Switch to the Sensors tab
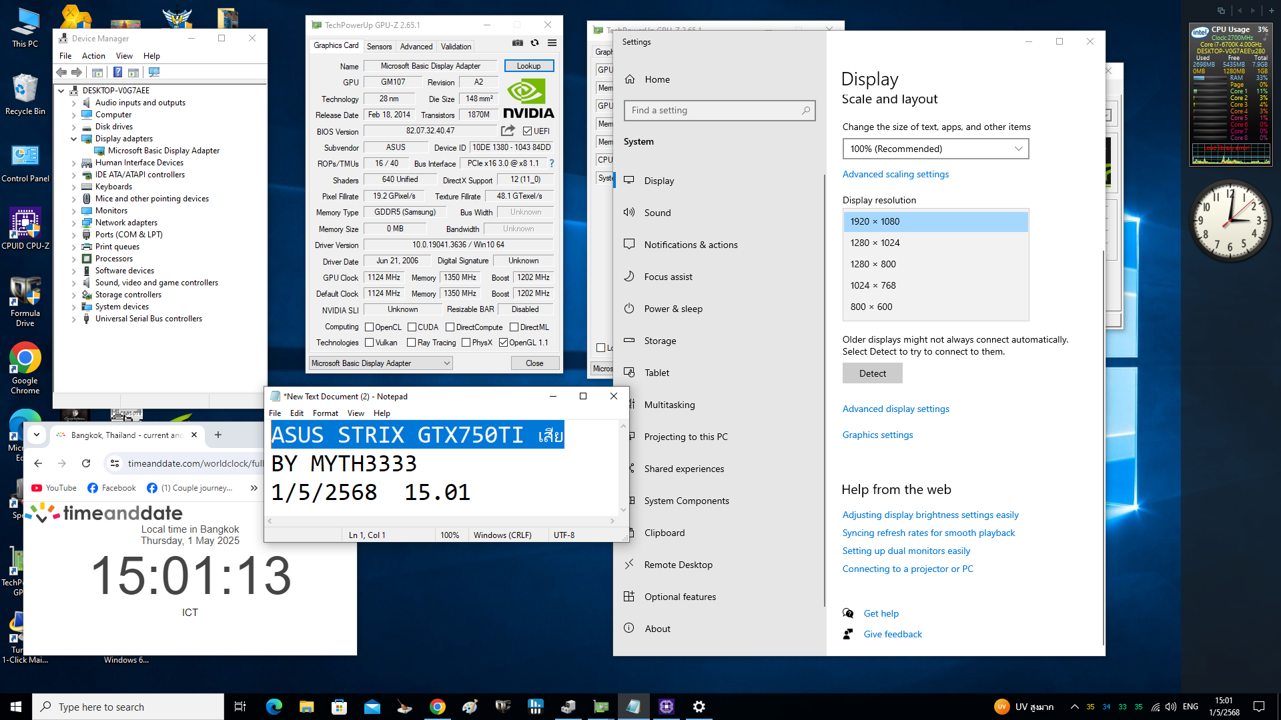 pyautogui.click(x=379, y=47)
